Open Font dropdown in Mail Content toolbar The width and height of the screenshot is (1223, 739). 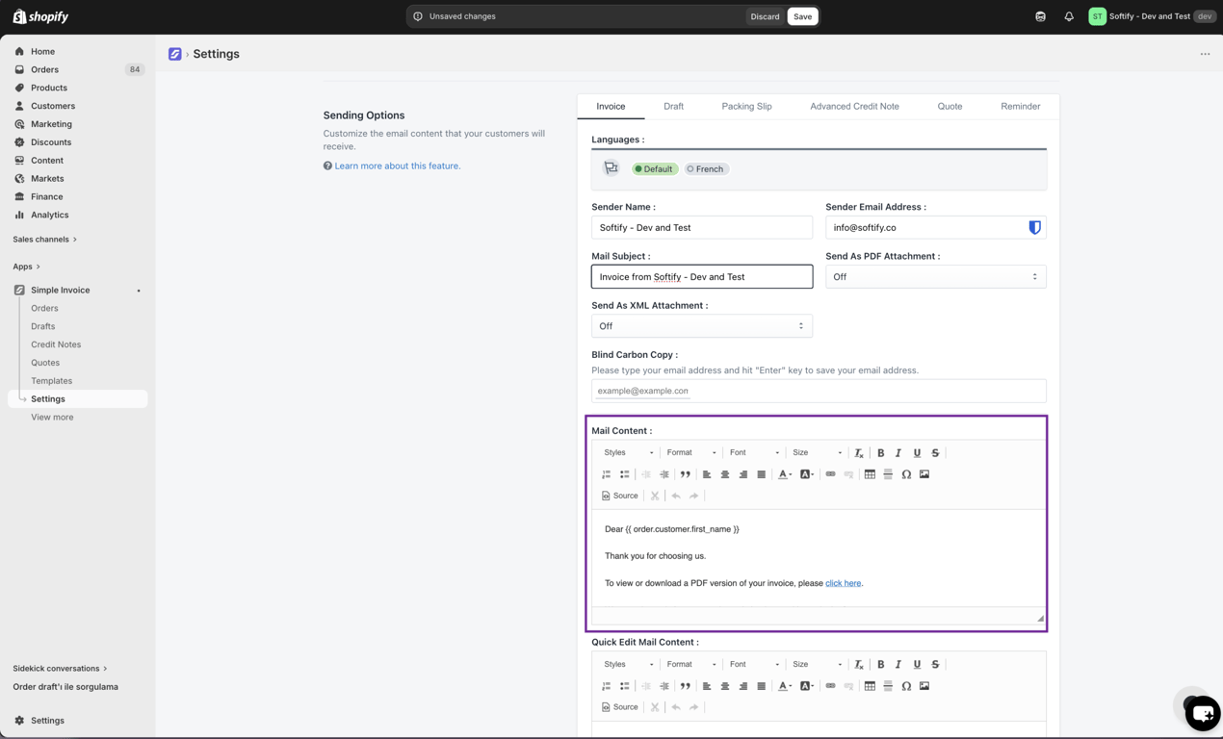(754, 452)
